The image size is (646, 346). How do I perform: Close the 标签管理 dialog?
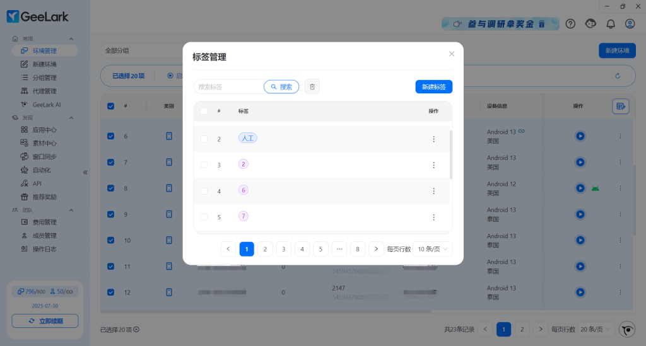pos(452,54)
